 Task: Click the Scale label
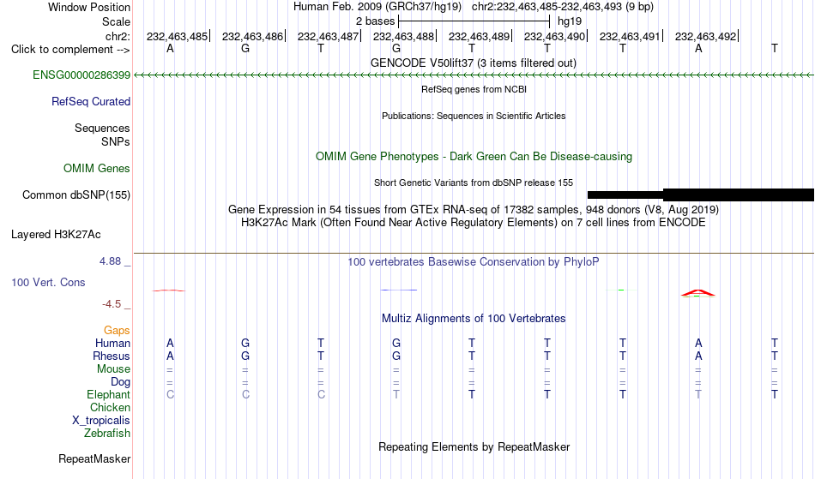click(117, 21)
